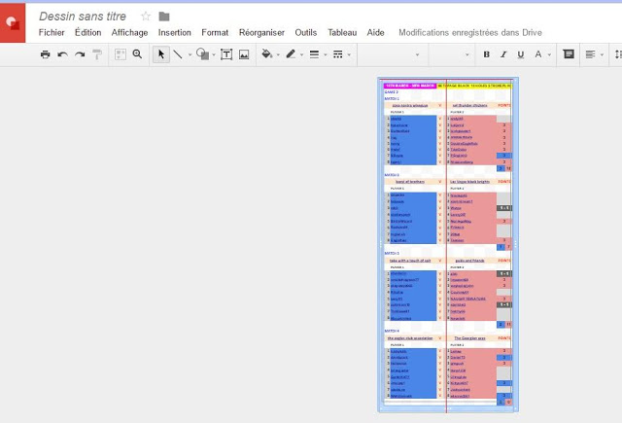Click the paint format roller icon
The image size is (622, 423).
[97, 54]
